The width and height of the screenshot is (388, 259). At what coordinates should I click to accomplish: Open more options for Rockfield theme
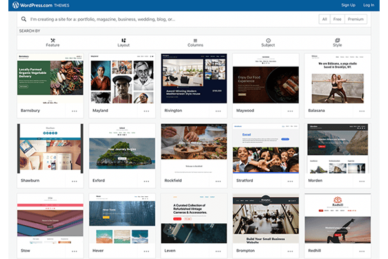218,181
